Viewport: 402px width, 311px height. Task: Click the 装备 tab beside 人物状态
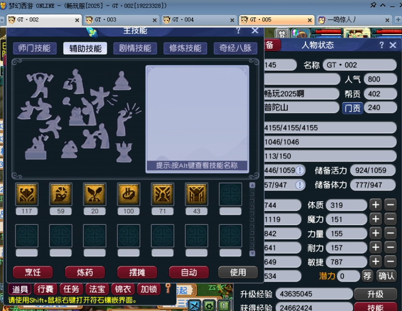[272, 45]
